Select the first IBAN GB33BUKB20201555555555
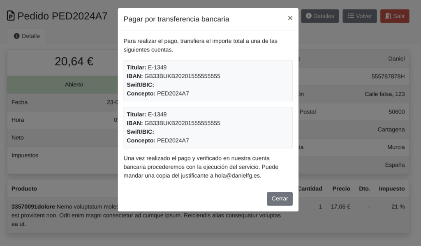The width and height of the screenshot is (421, 246). 182,76
